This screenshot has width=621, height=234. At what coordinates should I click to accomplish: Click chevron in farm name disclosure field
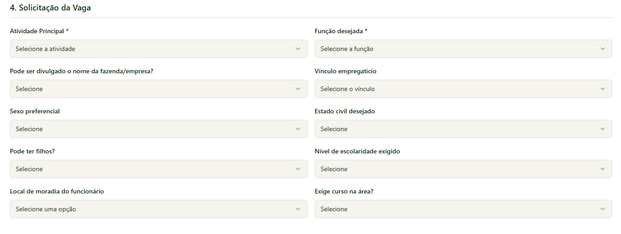(x=298, y=89)
